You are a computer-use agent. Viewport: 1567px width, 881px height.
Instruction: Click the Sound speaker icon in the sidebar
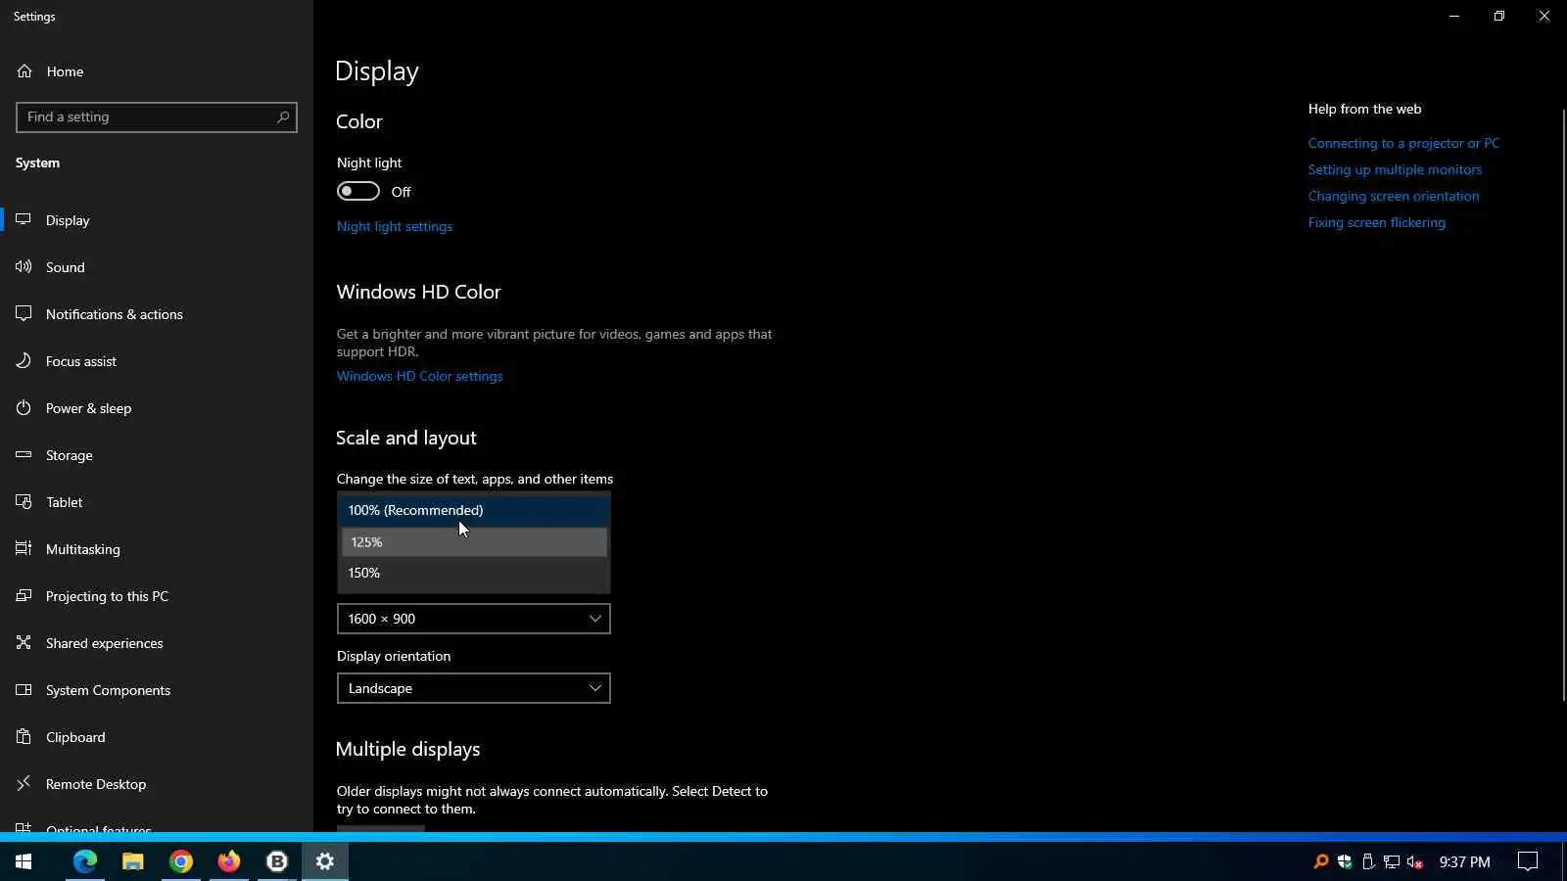pyautogui.click(x=24, y=267)
